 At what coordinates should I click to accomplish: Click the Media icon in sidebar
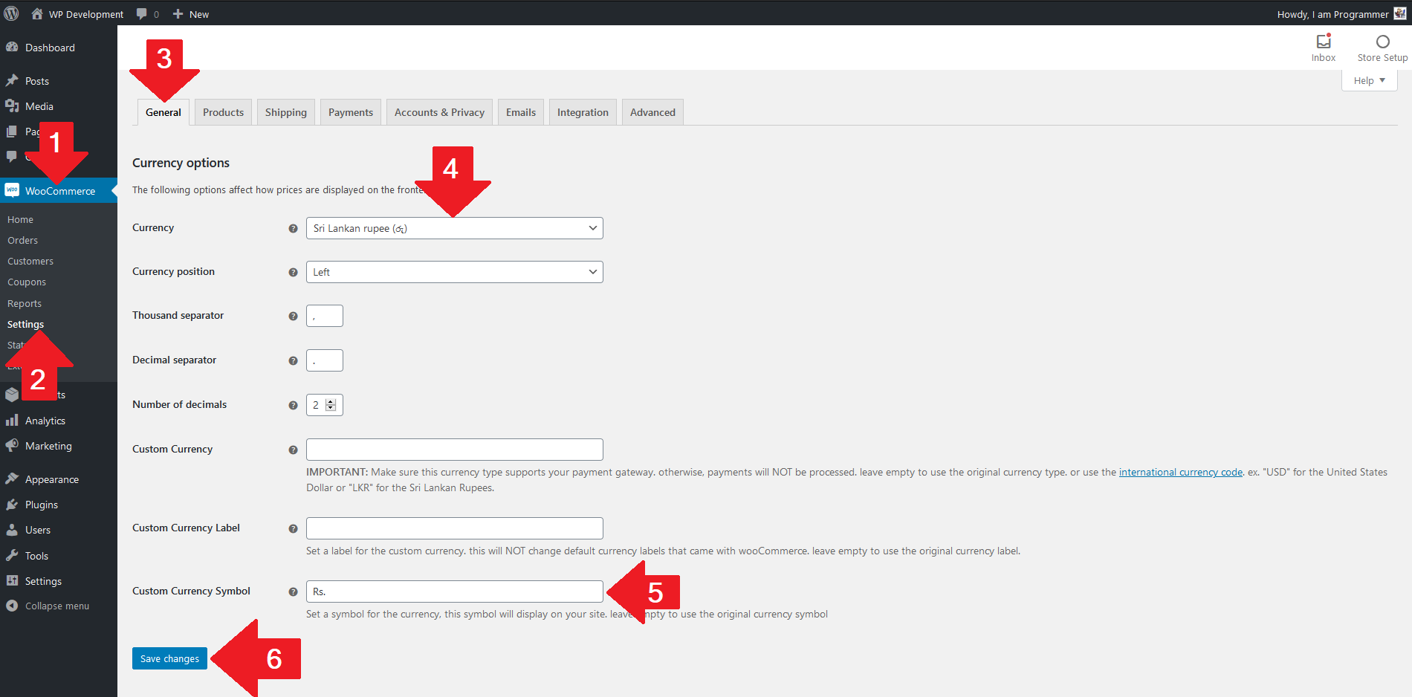12,106
